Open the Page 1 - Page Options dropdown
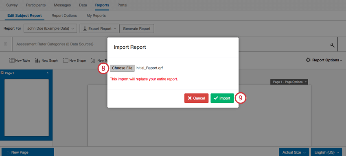The width and height of the screenshot is (346, 156). point(289,82)
